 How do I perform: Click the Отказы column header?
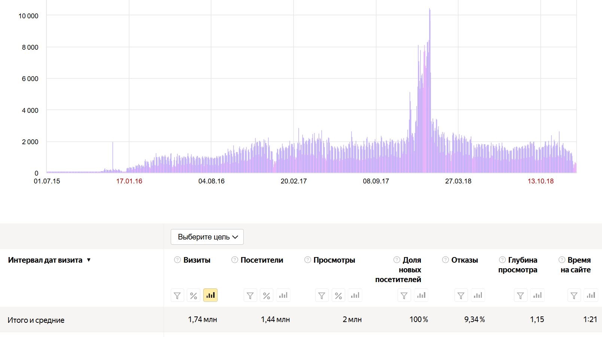coord(464,260)
